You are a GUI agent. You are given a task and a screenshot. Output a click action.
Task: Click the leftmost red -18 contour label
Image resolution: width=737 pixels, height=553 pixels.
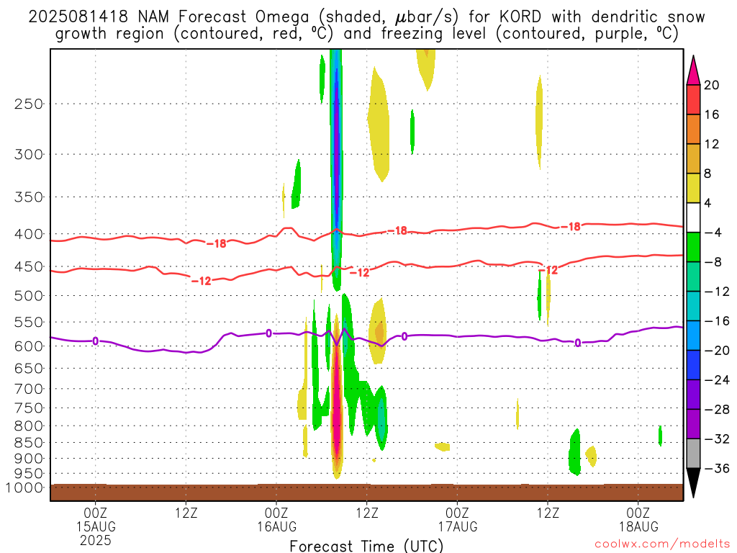(216, 243)
